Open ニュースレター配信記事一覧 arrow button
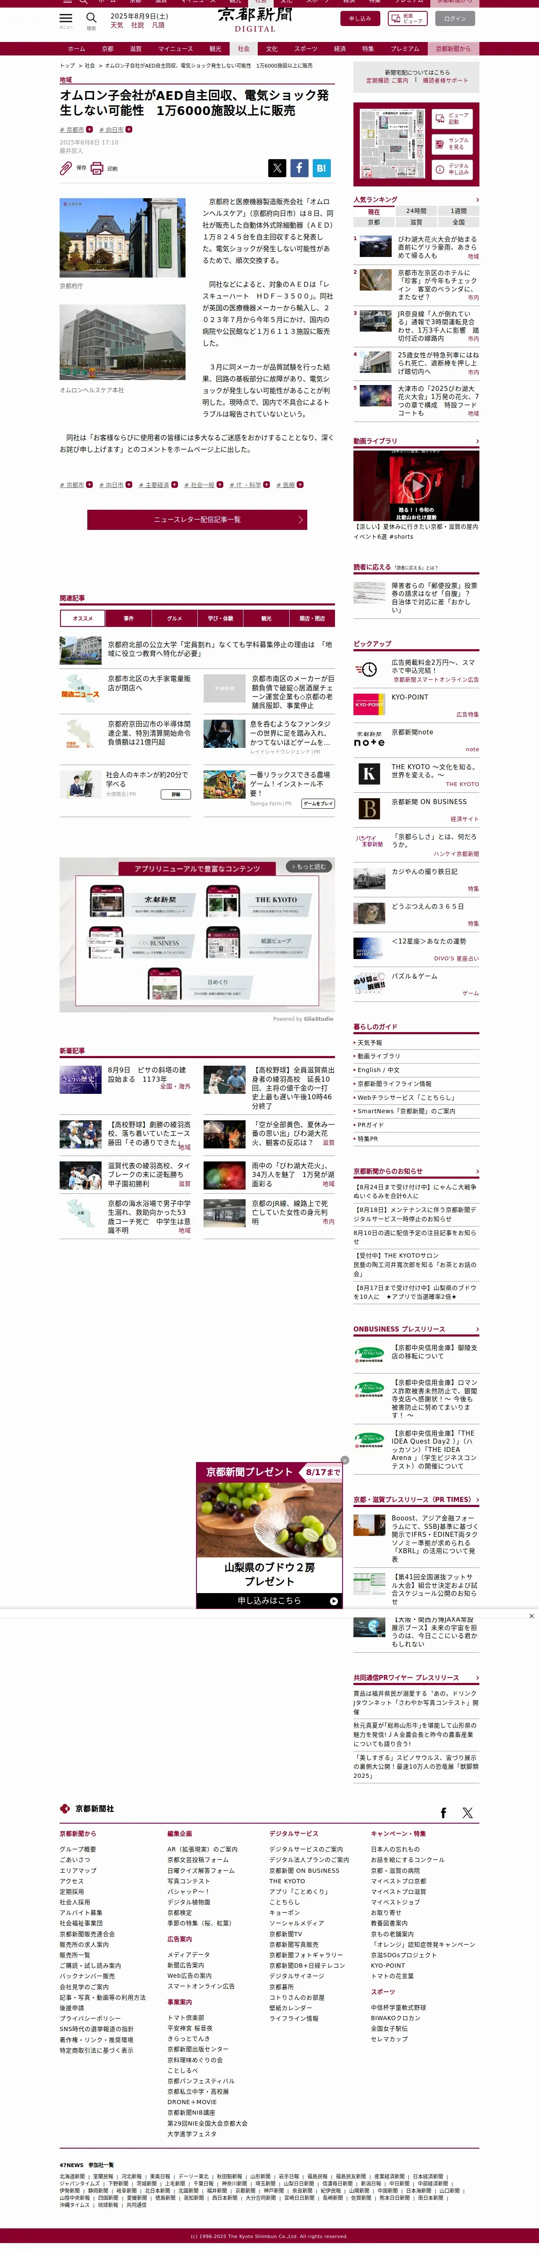The height and width of the screenshot is (2254, 539). tap(197, 519)
